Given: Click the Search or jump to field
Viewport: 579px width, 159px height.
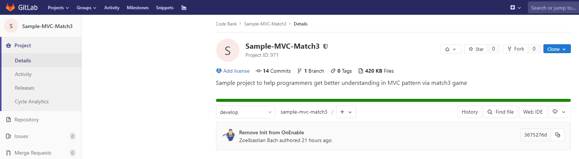Looking at the screenshot, I should click(x=553, y=7).
